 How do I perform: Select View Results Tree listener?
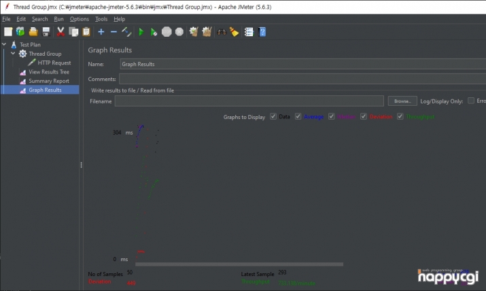coord(49,71)
